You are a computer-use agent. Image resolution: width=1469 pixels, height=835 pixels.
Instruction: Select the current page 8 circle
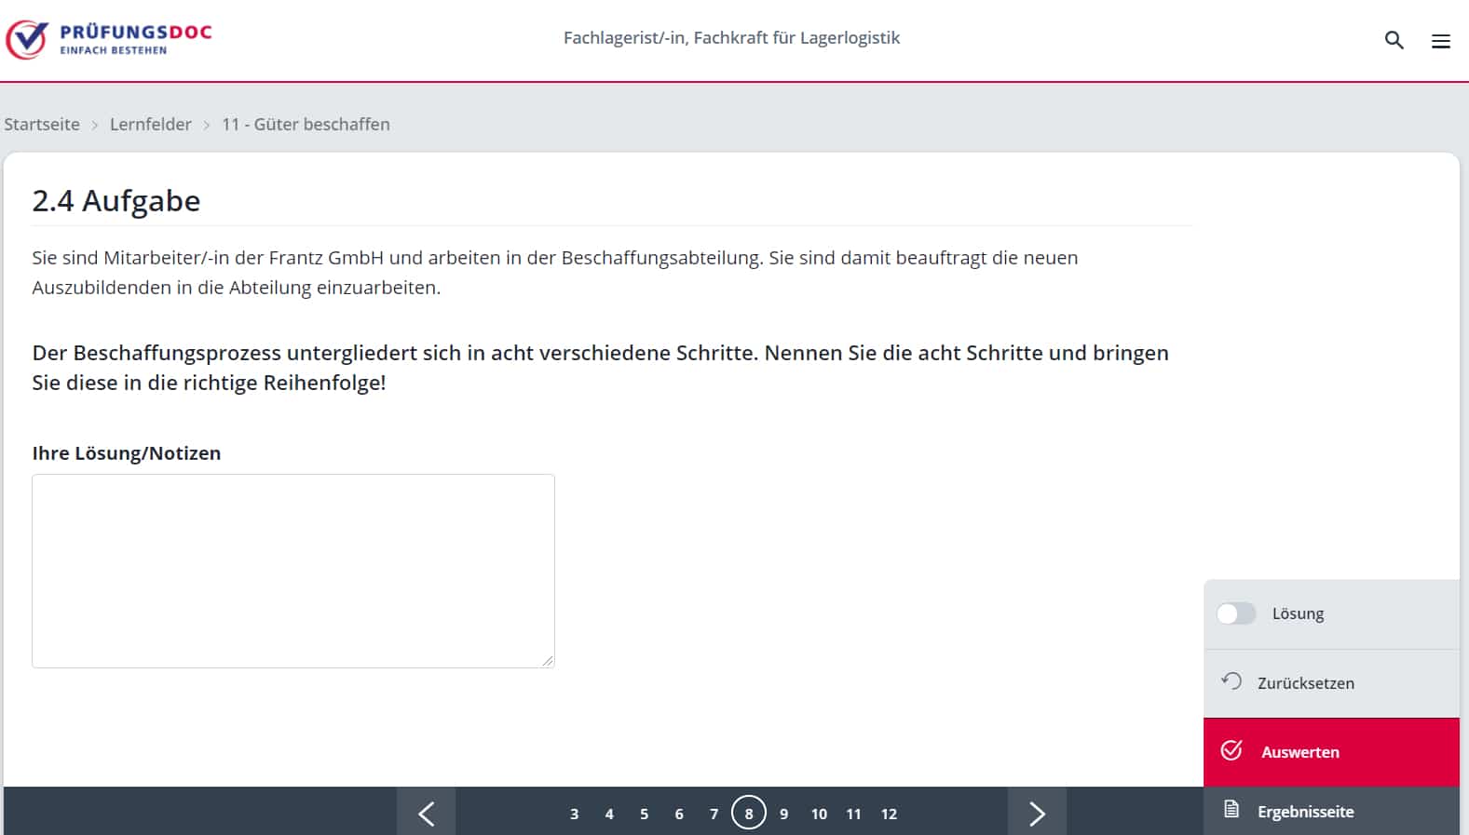pyautogui.click(x=748, y=813)
